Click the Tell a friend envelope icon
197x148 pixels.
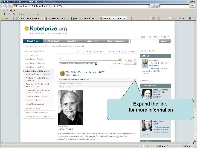[x=109, y=52]
